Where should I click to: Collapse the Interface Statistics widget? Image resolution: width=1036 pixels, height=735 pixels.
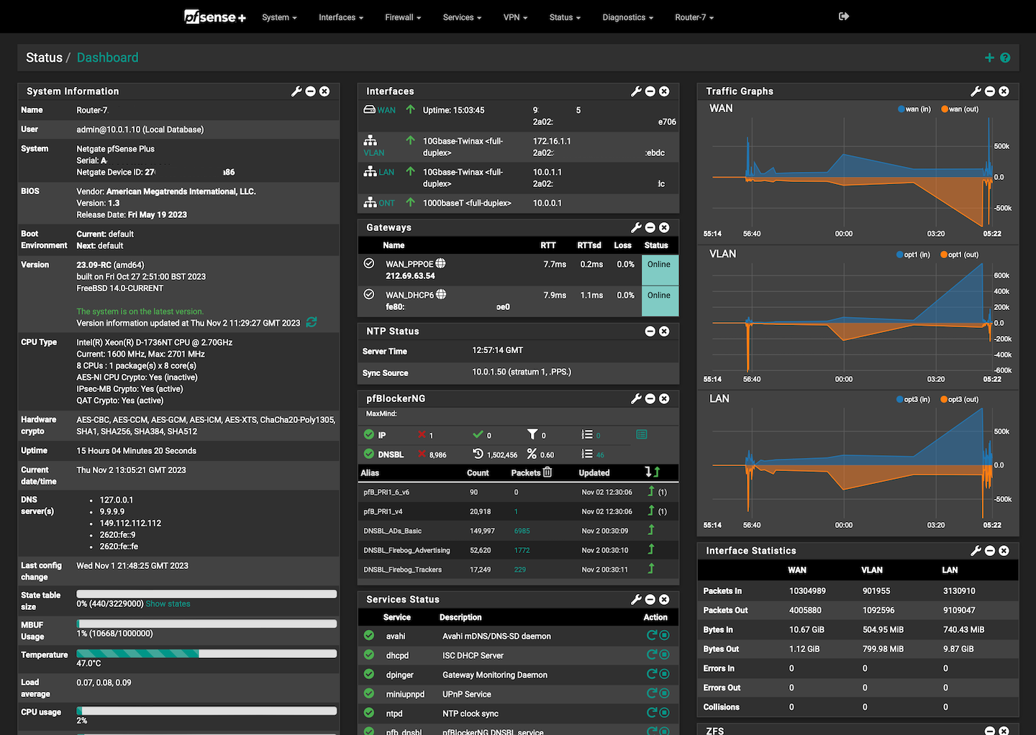pos(990,550)
